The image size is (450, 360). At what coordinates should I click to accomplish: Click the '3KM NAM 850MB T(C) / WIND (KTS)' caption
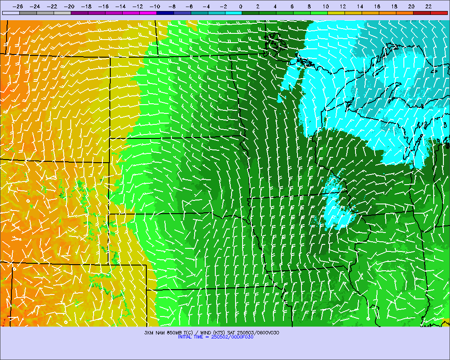(x=185, y=333)
